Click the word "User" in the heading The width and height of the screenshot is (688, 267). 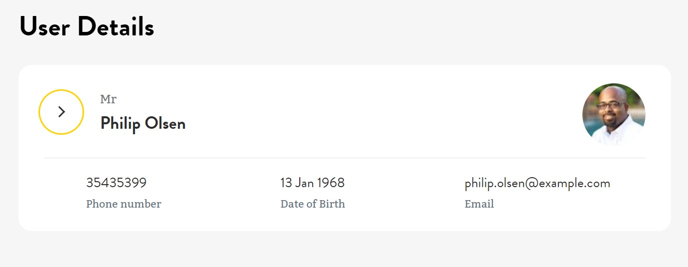pyautogui.click(x=45, y=26)
